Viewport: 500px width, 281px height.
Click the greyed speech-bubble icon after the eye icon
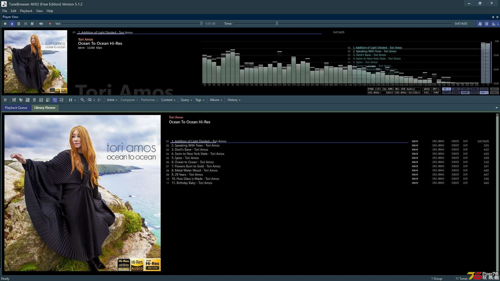99,100
